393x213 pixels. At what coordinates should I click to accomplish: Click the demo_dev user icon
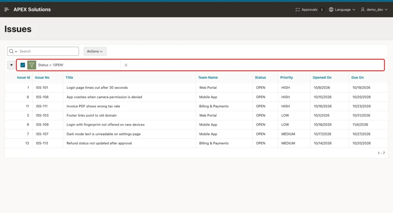363,10
